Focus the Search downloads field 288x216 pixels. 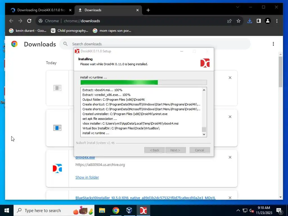click(155, 44)
